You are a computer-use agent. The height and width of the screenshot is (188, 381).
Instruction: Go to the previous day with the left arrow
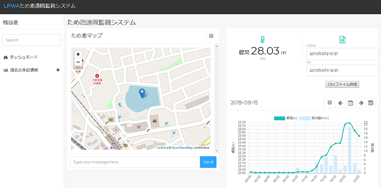340,103
